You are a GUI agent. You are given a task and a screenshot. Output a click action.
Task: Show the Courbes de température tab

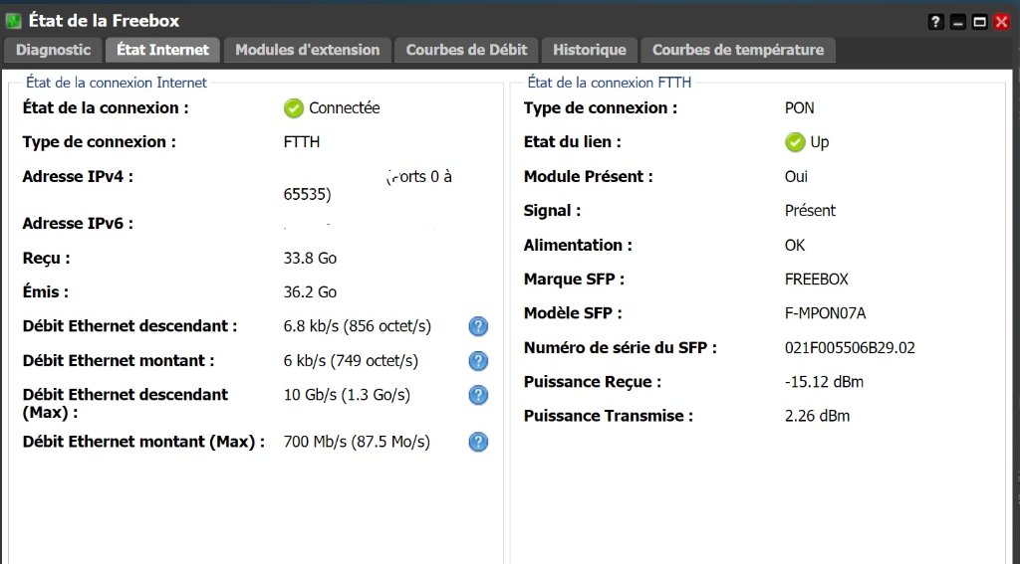click(x=738, y=50)
